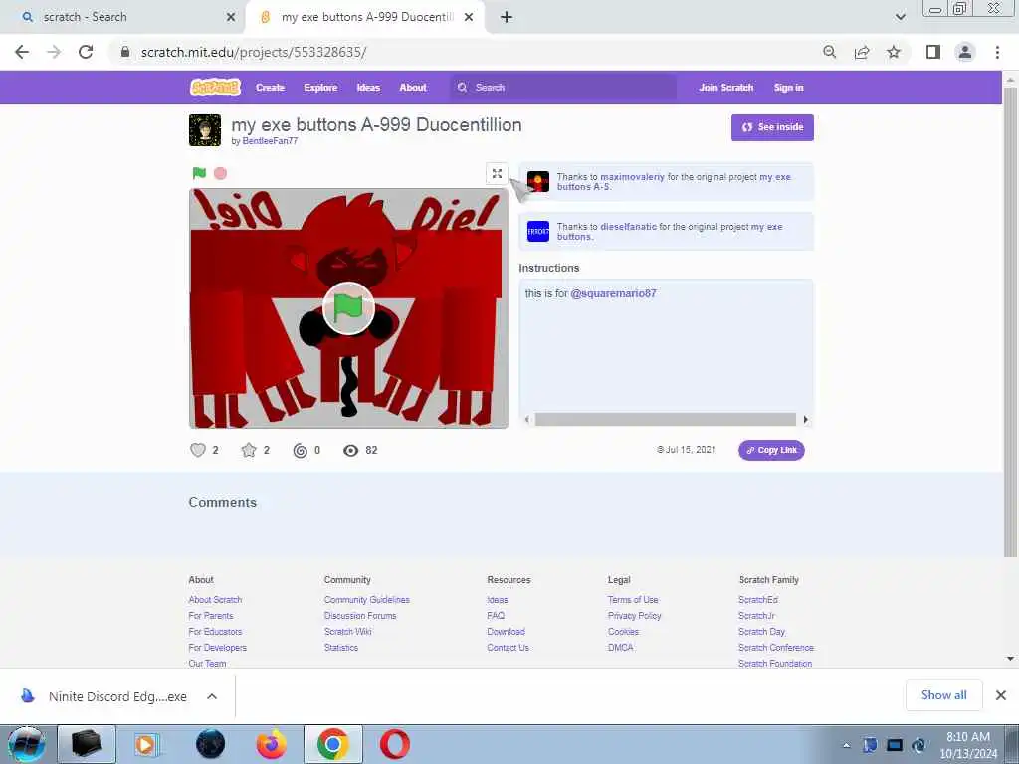Screen dimensions: 1019x764
Task: Love the project with the heart icon
Action: pos(198,450)
